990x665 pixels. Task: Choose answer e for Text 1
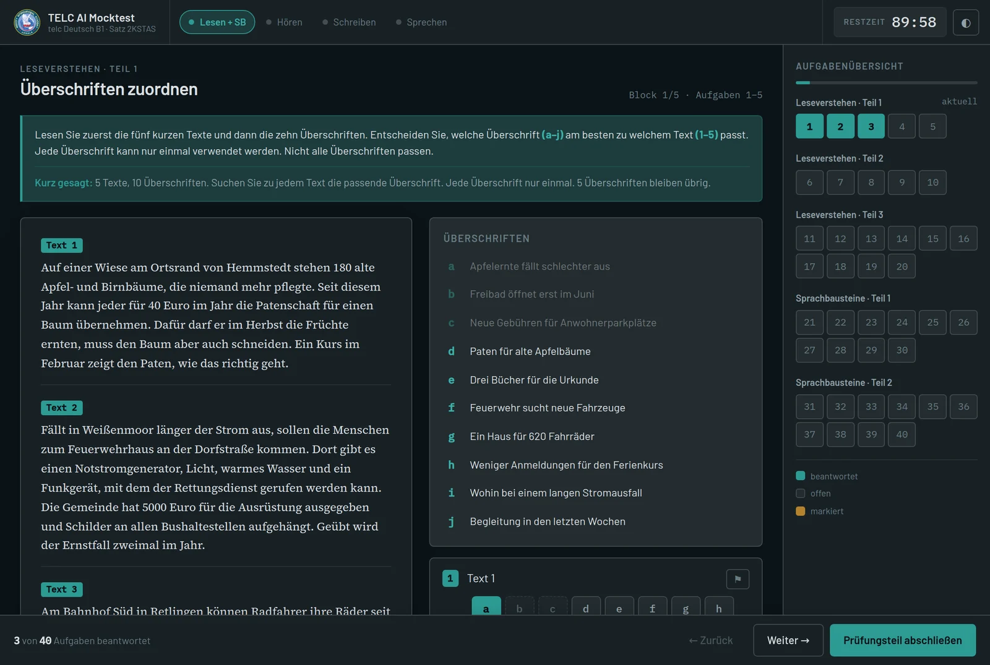(619, 606)
